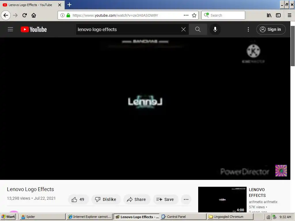Click the video player area
This screenshot has height=221, width=295.
pos(145,108)
